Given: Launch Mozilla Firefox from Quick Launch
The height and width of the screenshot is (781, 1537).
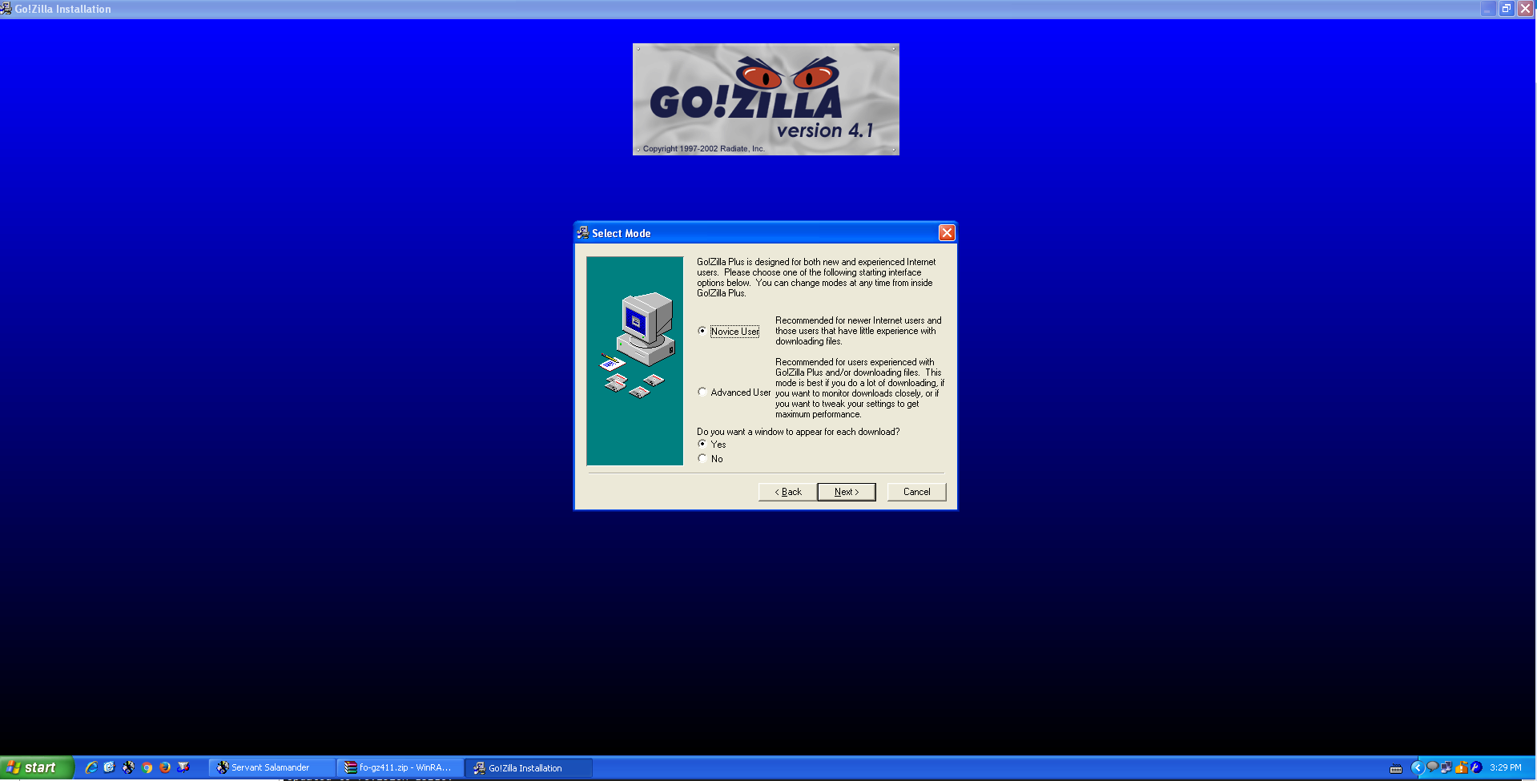Looking at the screenshot, I should tap(165, 767).
